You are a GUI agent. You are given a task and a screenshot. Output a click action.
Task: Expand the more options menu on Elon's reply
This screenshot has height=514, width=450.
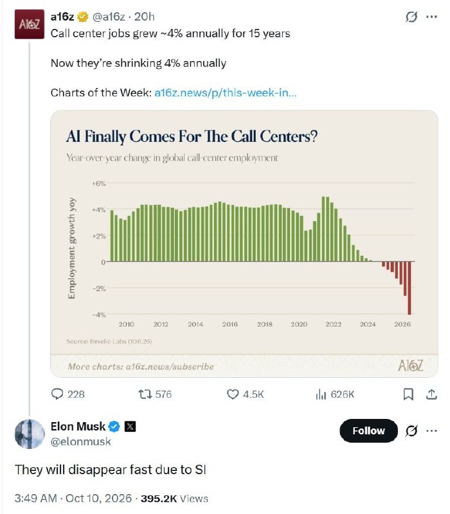pyautogui.click(x=431, y=430)
